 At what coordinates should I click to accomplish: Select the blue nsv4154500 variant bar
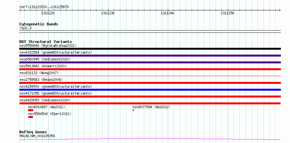pyautogui.click(x=150, y=90)
